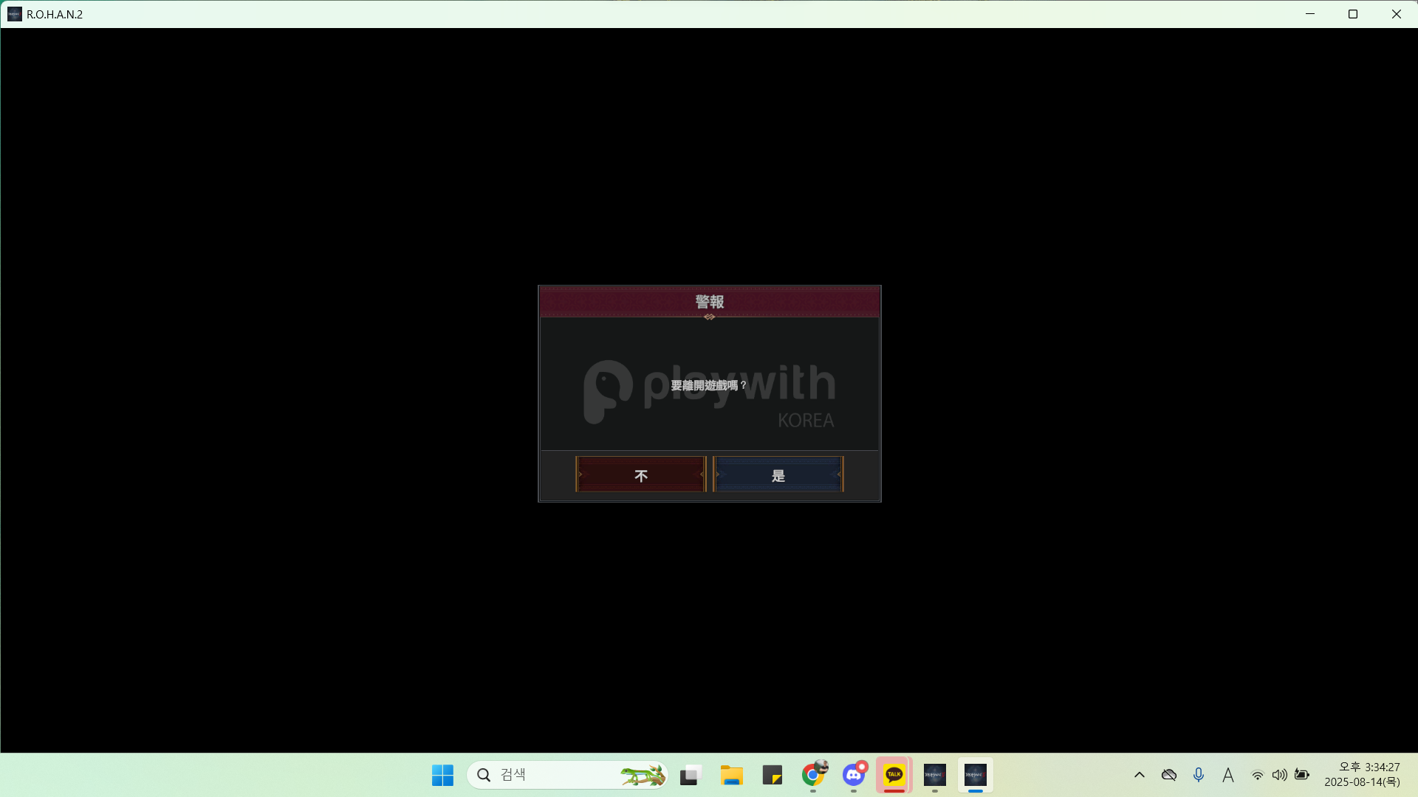Open the volume speaker tray icon
The image size is (1418, 797).
[1279, 775]
